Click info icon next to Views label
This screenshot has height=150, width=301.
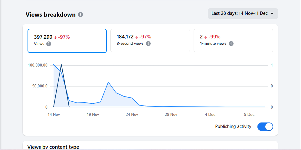pos(49,44)
